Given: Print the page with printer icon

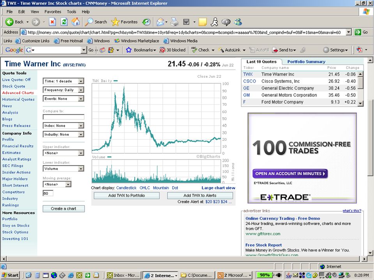Looking at the screenshot, I should (175, 22).
